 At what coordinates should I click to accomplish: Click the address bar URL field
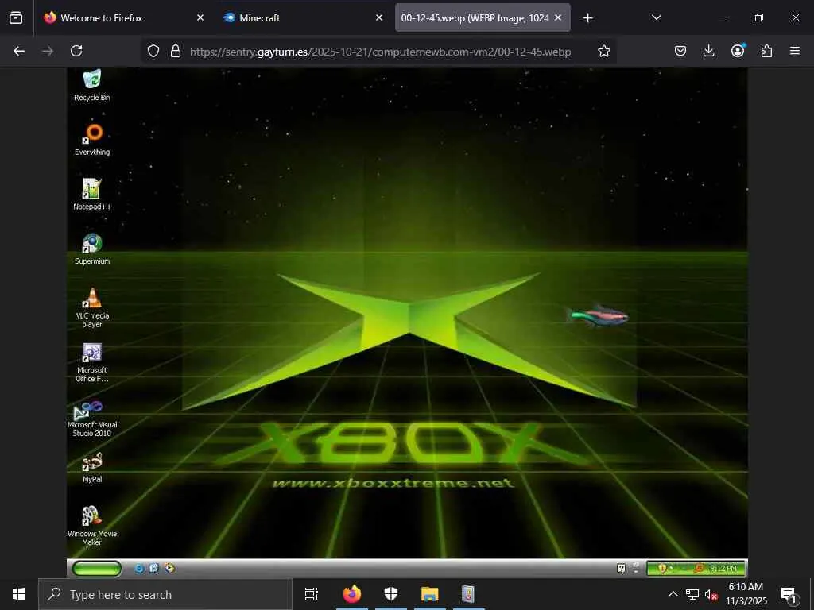click(x=381, y=52)
